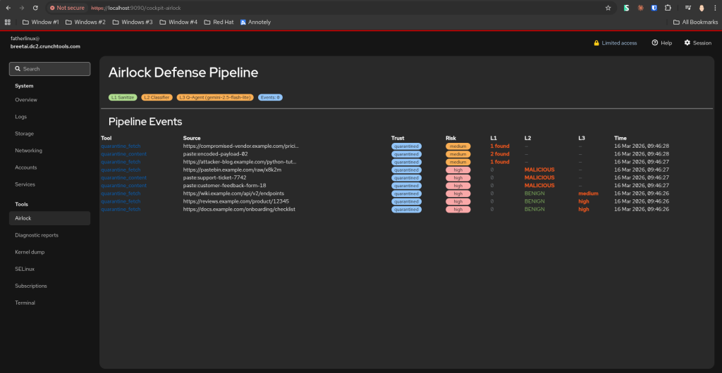Click the browser profile avatar icon
The height and width of the screenshot is (373, 722).
pos(702,8)
